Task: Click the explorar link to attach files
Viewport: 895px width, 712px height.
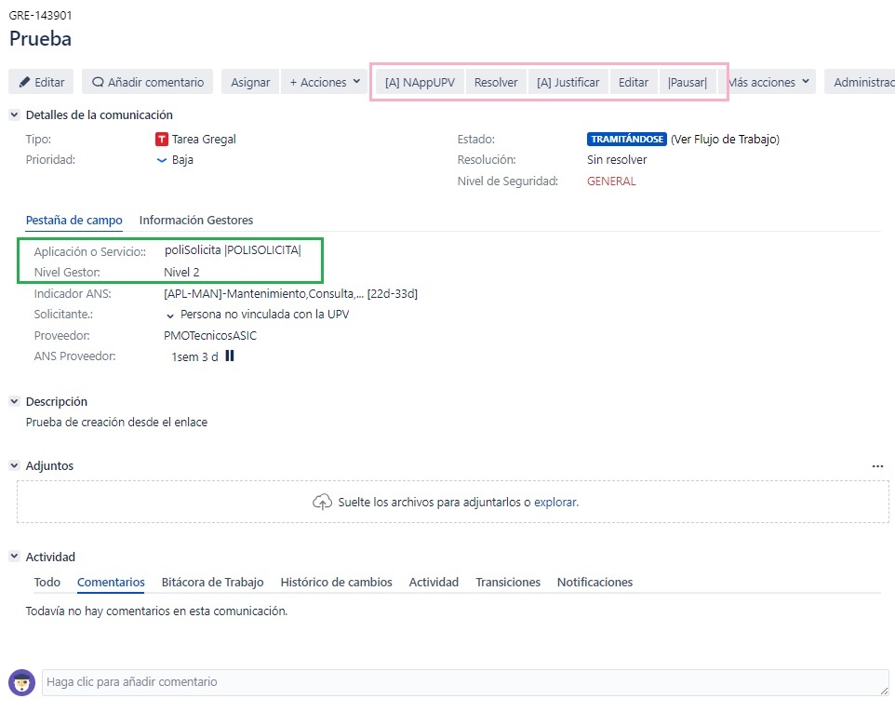Action: coord(554,502)
